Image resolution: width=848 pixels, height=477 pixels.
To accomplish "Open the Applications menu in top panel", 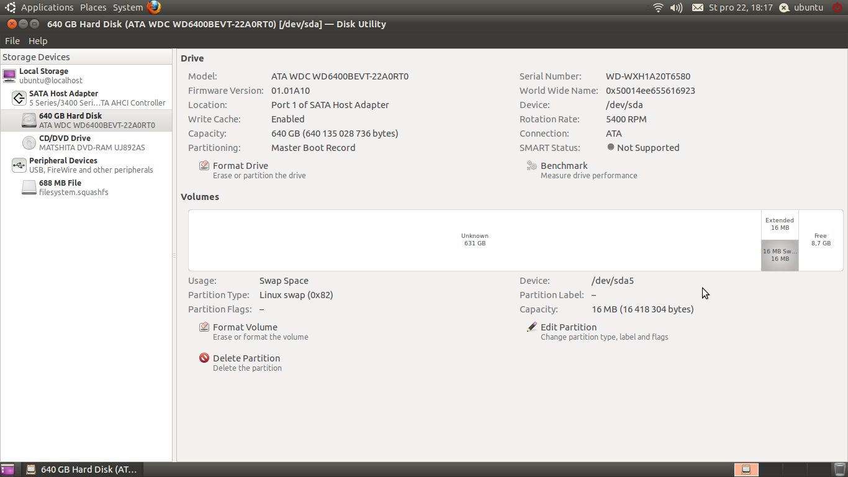I will 47,7.
